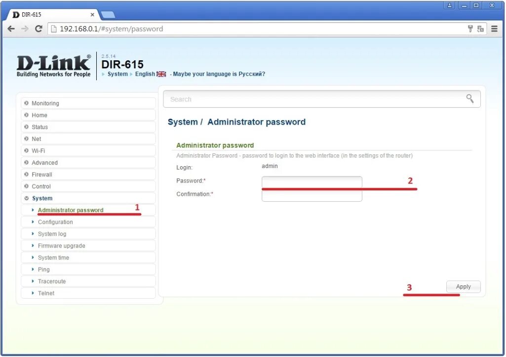Screen dimensions: 506x357
Task: Click the UK flag language icon
Action: (x=161, y=74)
